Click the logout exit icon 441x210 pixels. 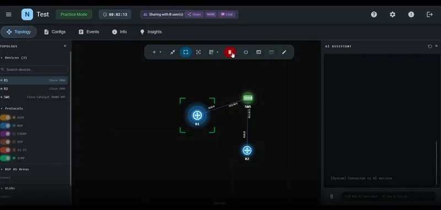pyautogui.click(x=429, y=14)
